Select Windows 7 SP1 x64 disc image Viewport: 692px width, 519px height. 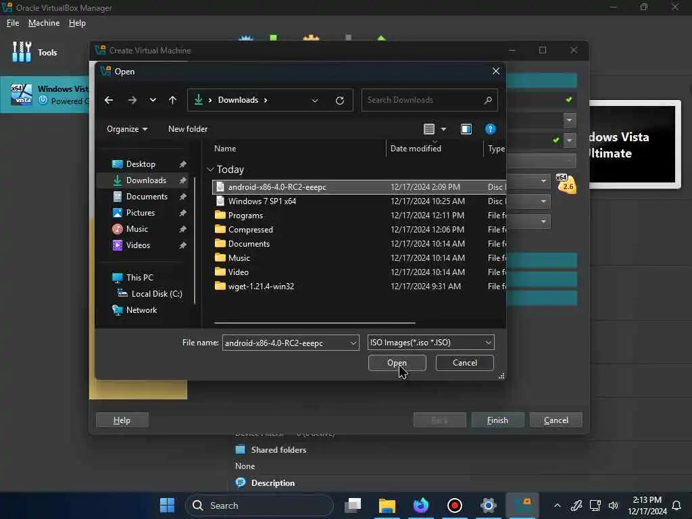(x=359, y=201)
